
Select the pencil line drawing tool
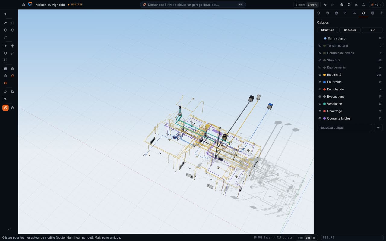pyautogui.click(x=5, y=23)
